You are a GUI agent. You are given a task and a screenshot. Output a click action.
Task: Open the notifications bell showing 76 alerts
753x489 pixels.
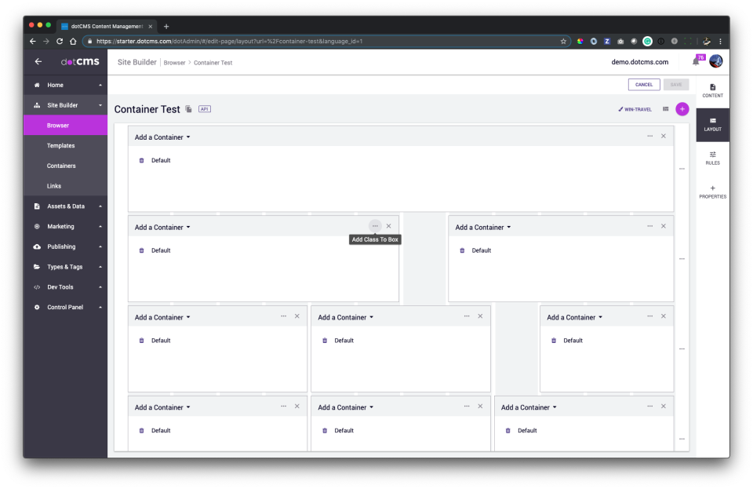pos(697,60)
